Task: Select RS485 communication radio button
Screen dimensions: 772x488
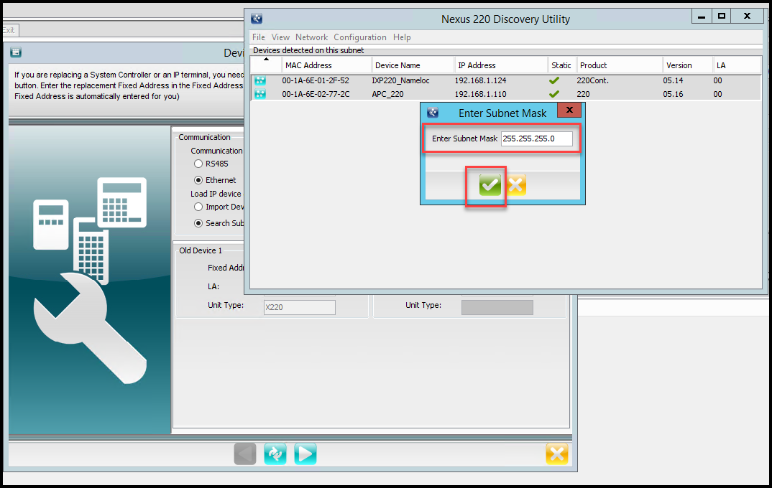Action: (x=198, y=164)
